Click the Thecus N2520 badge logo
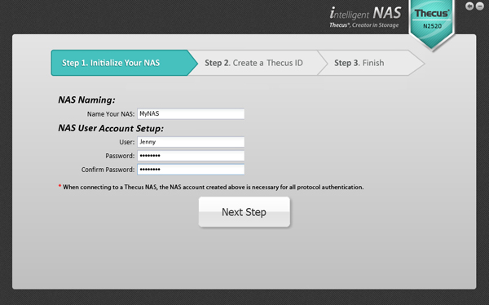Viewport: 489px width, 305px height. coord(432,24)
